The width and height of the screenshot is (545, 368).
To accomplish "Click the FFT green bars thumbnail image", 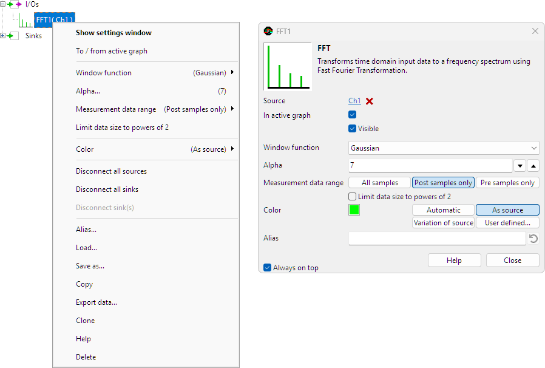I will [x=288, y=66].
